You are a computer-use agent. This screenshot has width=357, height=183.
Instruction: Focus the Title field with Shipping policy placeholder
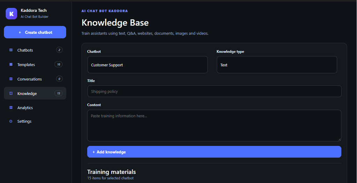click(x=214, y=91)
